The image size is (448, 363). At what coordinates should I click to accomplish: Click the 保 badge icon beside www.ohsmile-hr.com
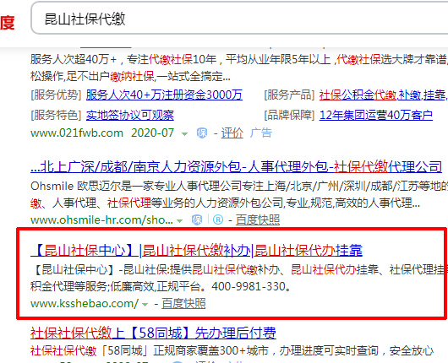point(197,220)
